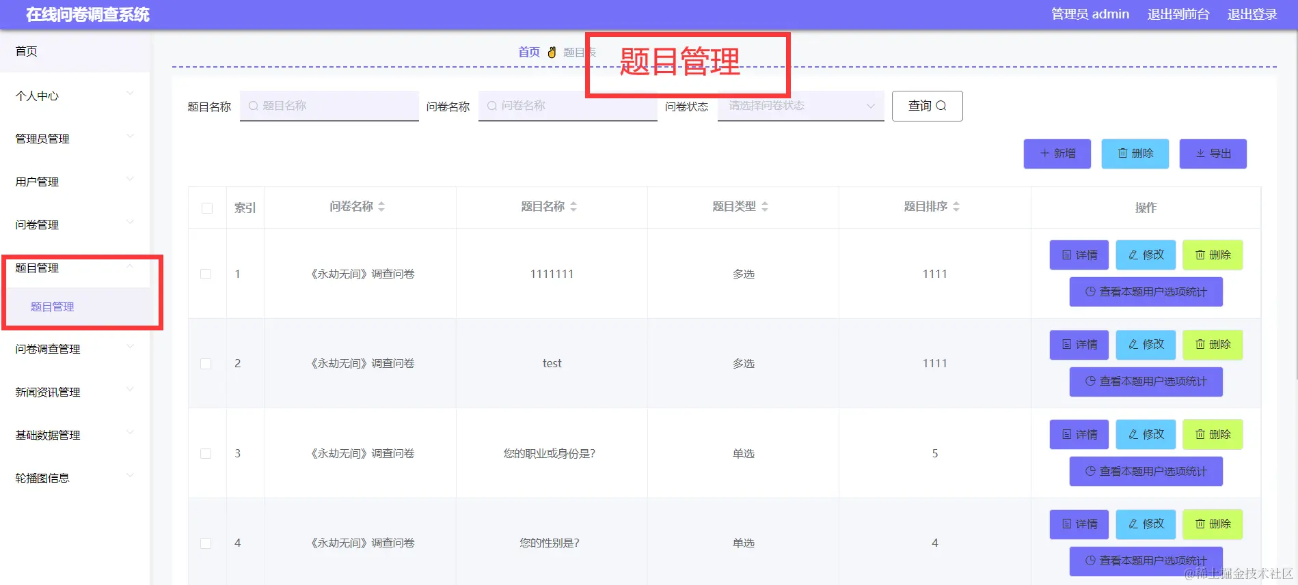The height and width of the screenshot is (585, 1298).
Task: Click the blue 删除 button above the table
Action: coord(1135,154)
